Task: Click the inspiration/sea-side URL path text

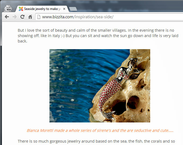Action: [x=93, y=17]
